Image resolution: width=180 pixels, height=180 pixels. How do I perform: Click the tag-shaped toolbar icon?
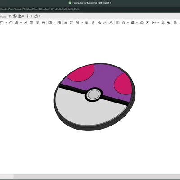(169, 23)
